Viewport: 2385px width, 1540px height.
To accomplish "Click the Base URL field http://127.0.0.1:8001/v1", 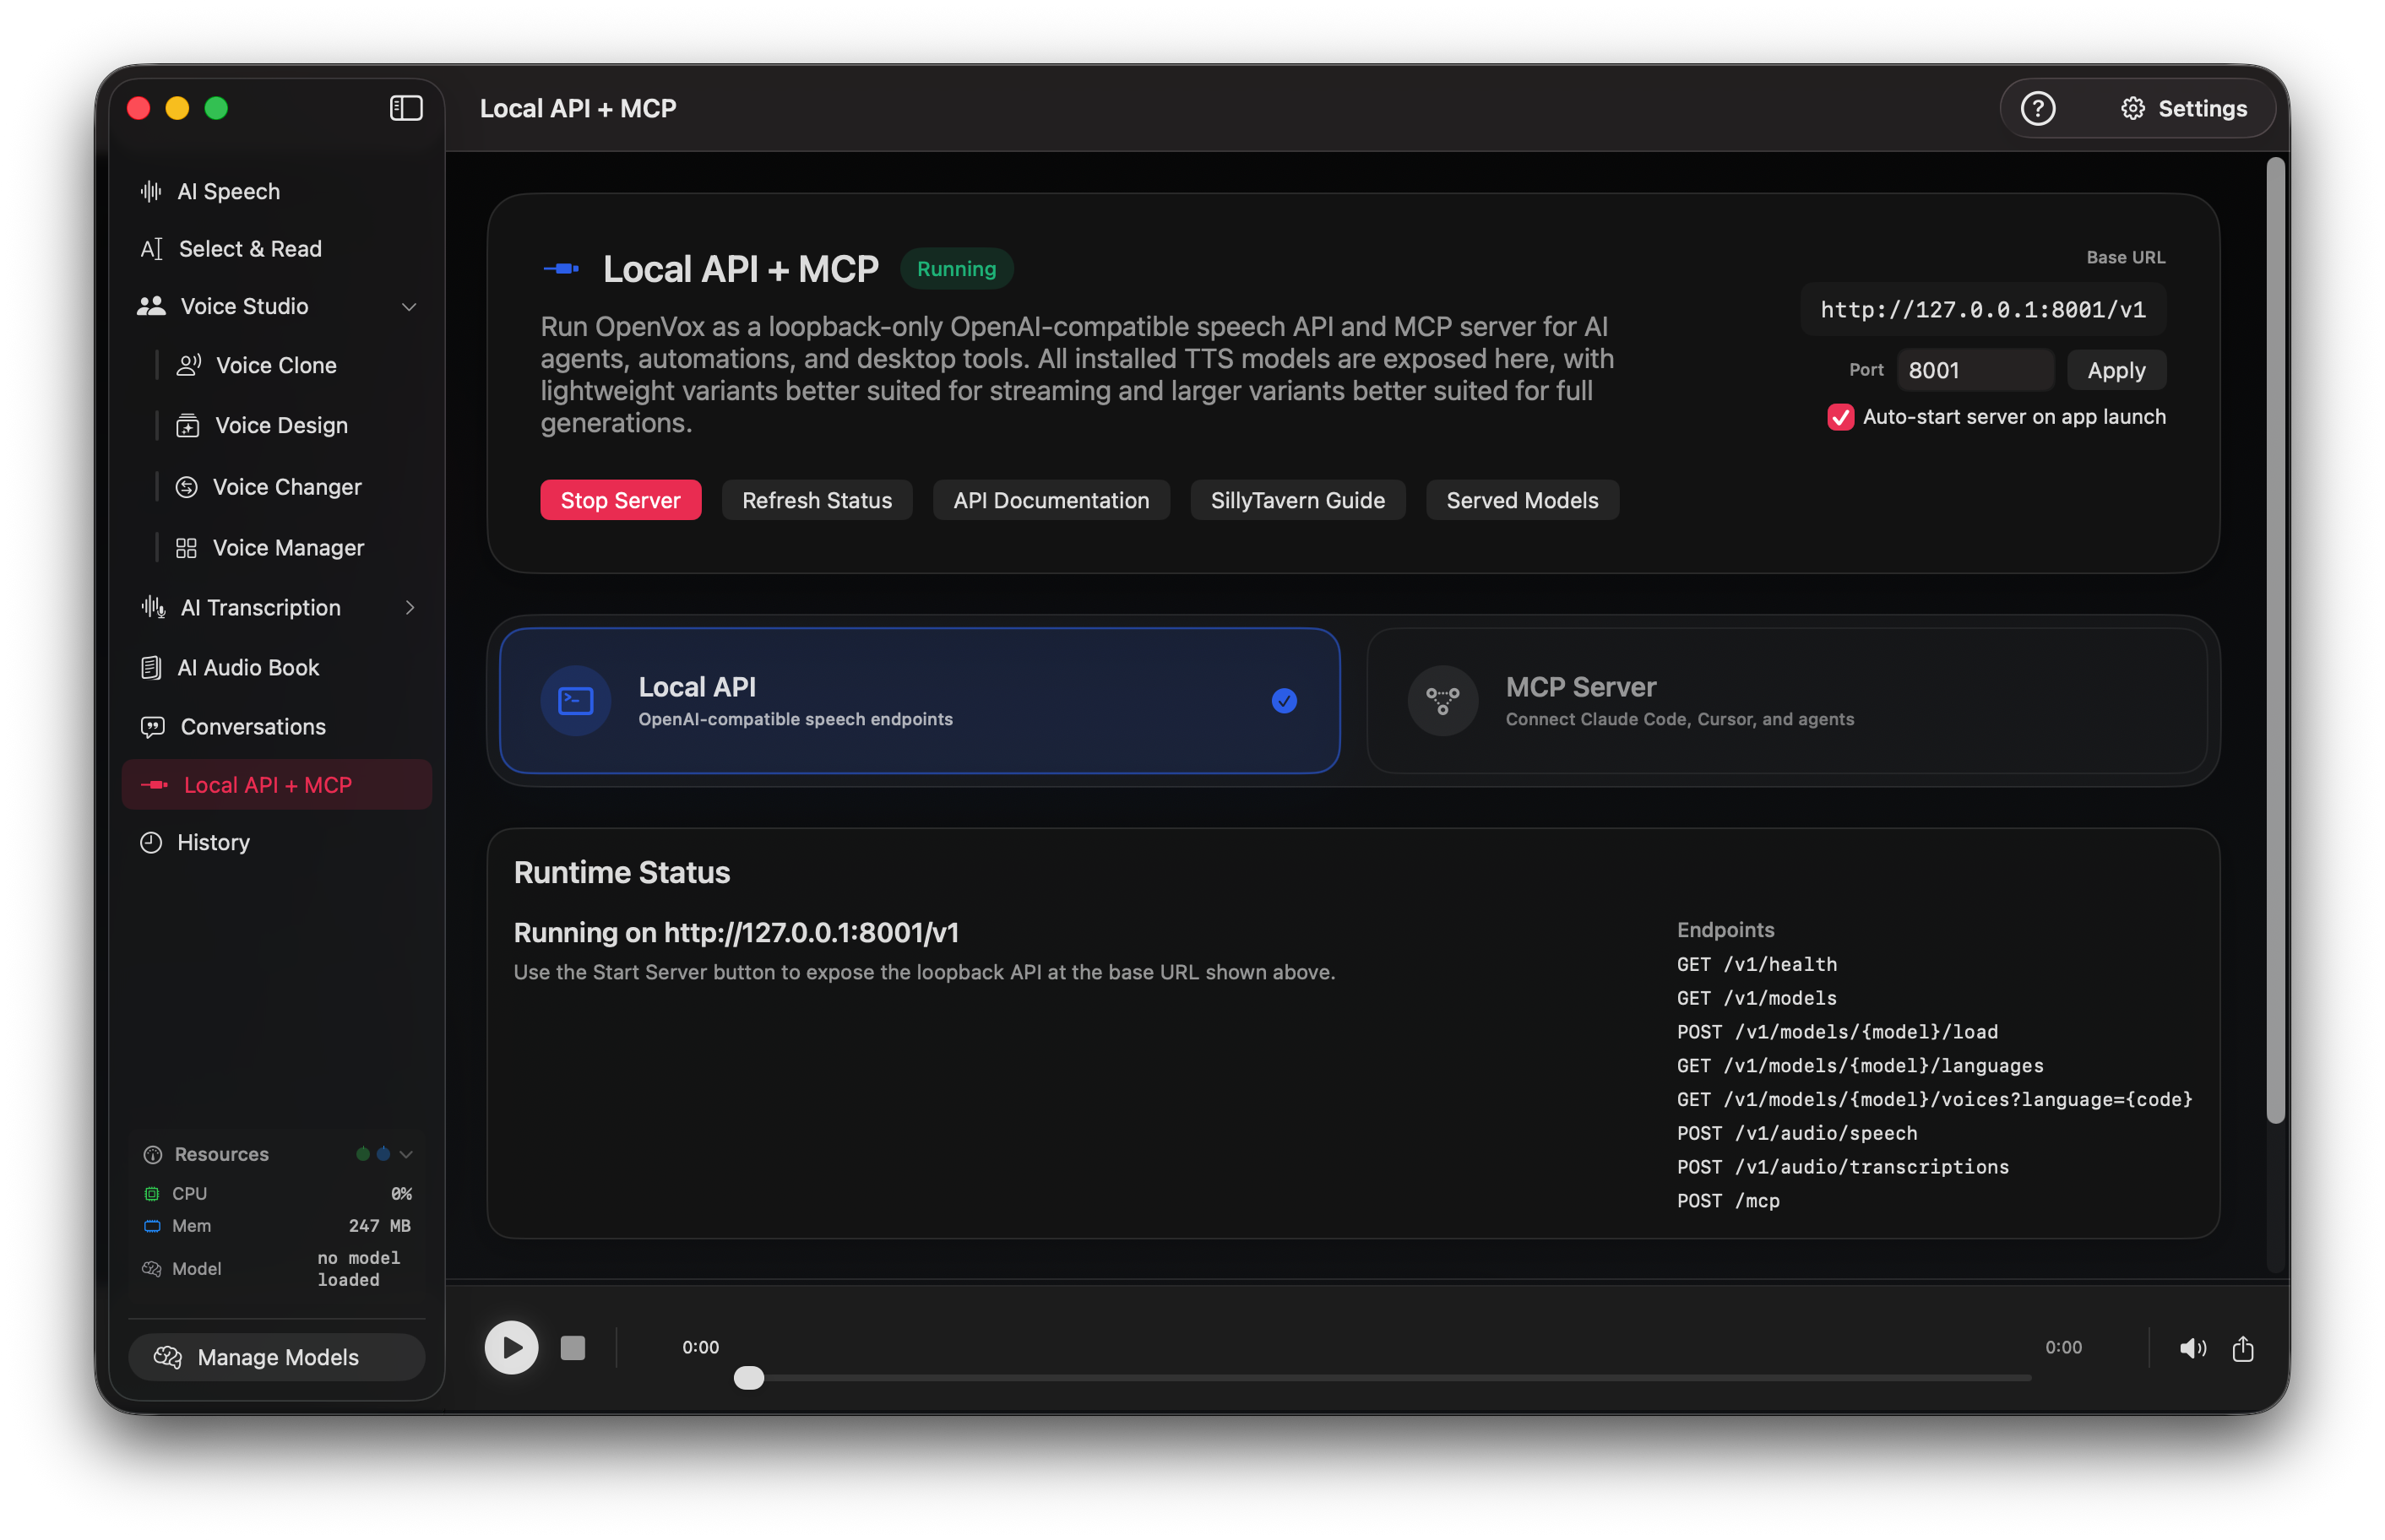I will coord(1982,310).
